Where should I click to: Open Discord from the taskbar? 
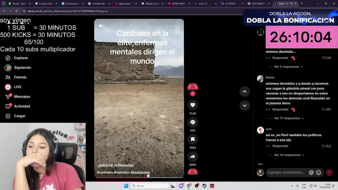click(181, 186)
